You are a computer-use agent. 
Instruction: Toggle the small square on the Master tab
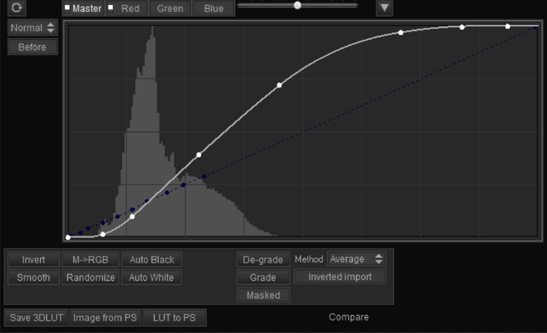[68, 8]
